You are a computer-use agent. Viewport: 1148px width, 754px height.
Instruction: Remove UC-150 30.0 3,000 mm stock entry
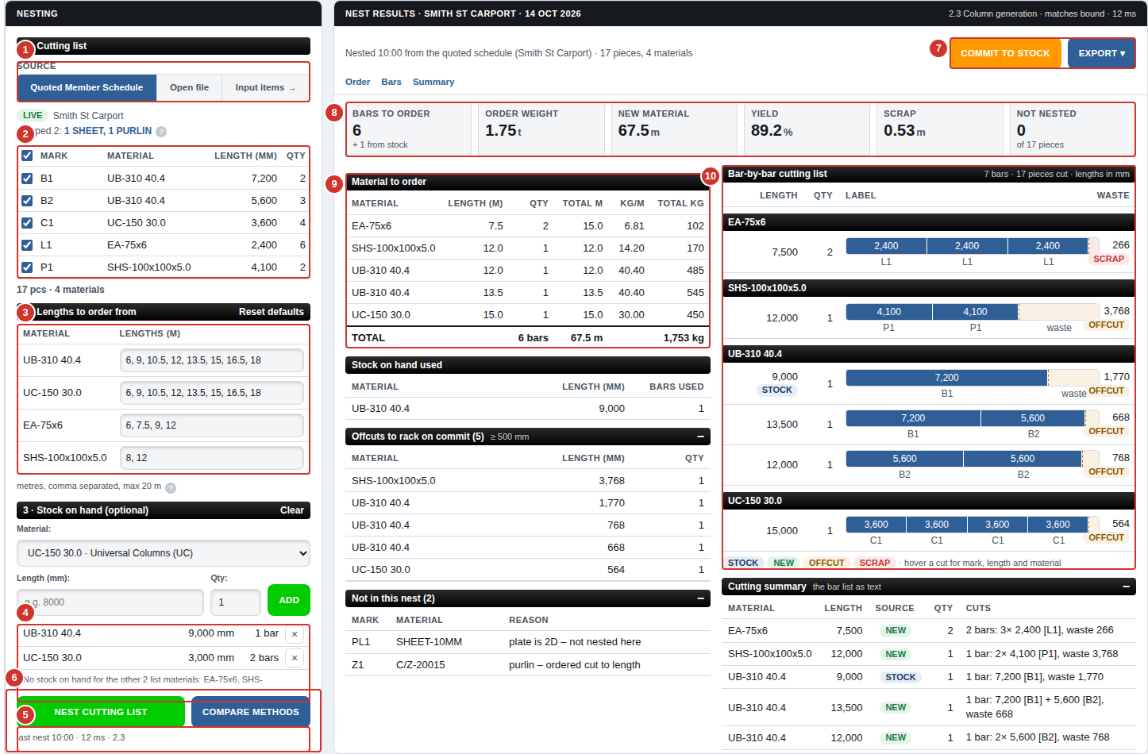pyautogui.click(x=295, y=658)
